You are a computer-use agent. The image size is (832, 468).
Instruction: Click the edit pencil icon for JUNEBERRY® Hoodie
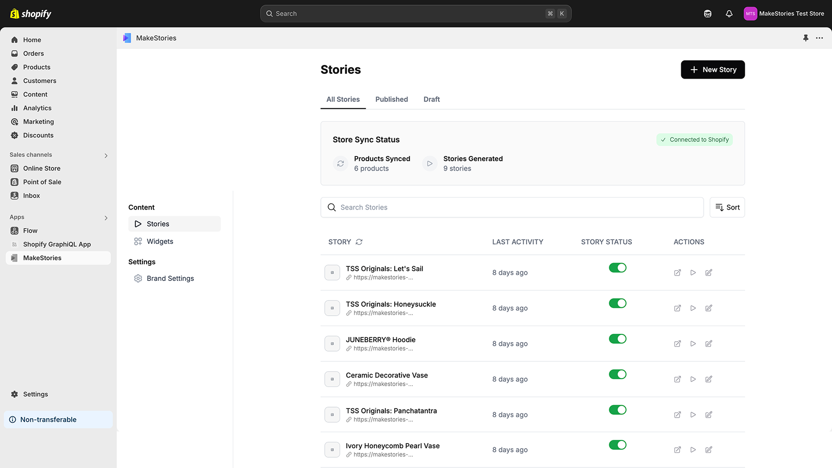tap(708, 344)
